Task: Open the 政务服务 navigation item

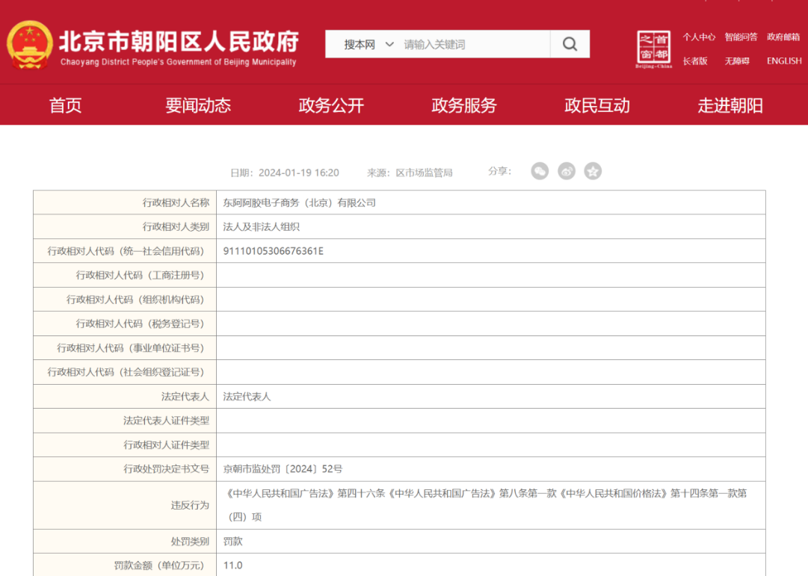Action: (x=464, y=105)
